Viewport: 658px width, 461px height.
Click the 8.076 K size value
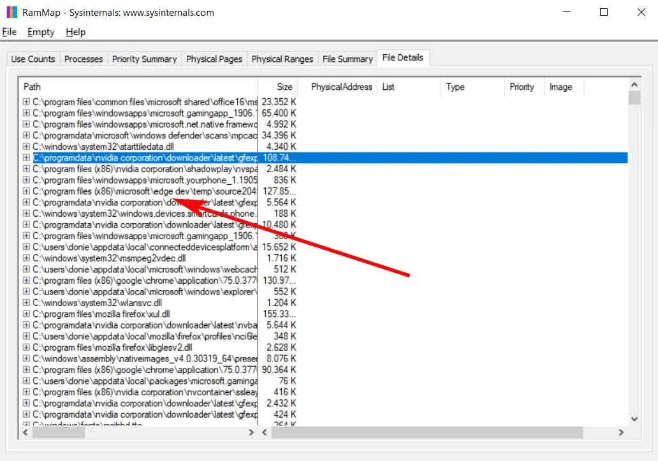tap(281, 358)
